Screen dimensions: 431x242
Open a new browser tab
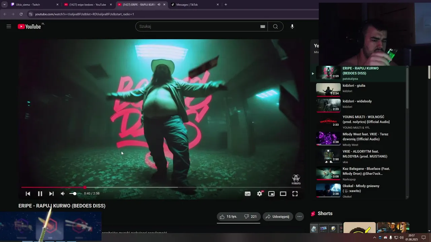pos(226,5)
